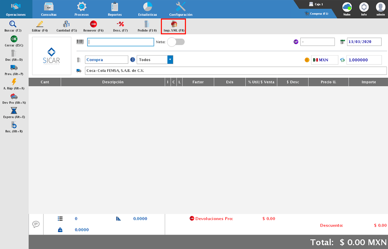Open the Desc. (F7) discount tool
The height and width of the screenshot is (249, 388).
coord(120,24)
